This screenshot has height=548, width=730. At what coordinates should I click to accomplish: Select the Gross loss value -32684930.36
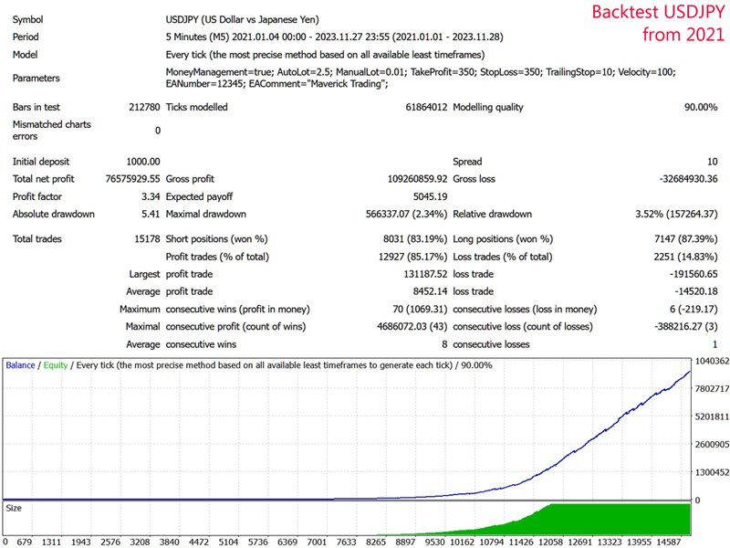(x=689, y=179)
